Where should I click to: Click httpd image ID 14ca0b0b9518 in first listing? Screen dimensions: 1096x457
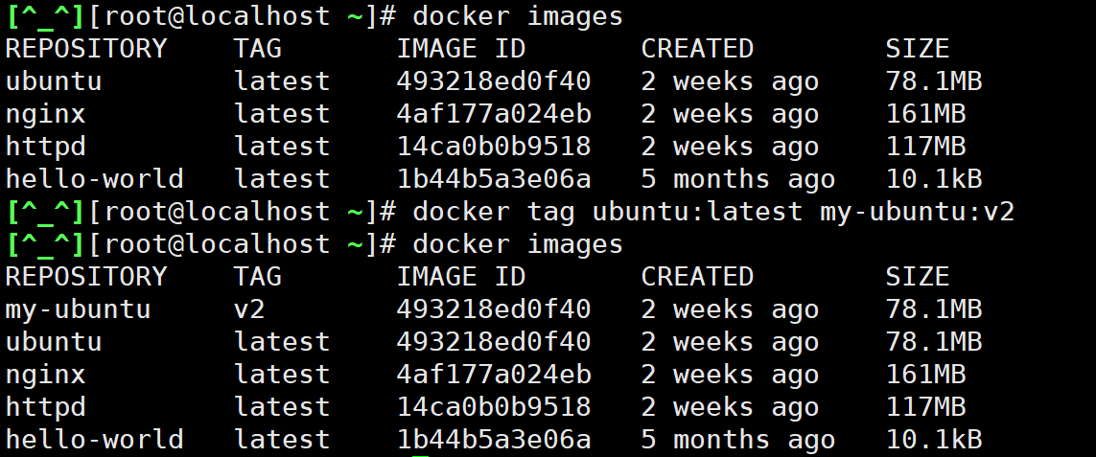(x=494, y=147)
